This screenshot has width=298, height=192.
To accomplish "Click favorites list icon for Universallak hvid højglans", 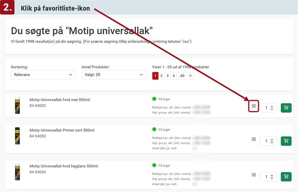I will [254, 175].
